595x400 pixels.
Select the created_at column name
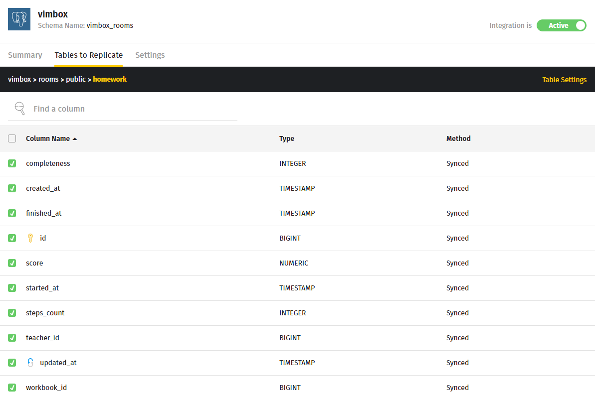tap(43, 188)
